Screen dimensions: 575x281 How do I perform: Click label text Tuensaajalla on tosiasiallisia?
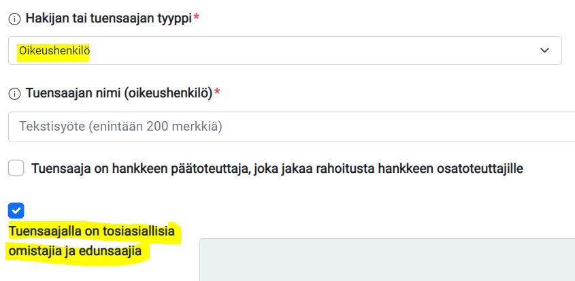coord(92,231)
